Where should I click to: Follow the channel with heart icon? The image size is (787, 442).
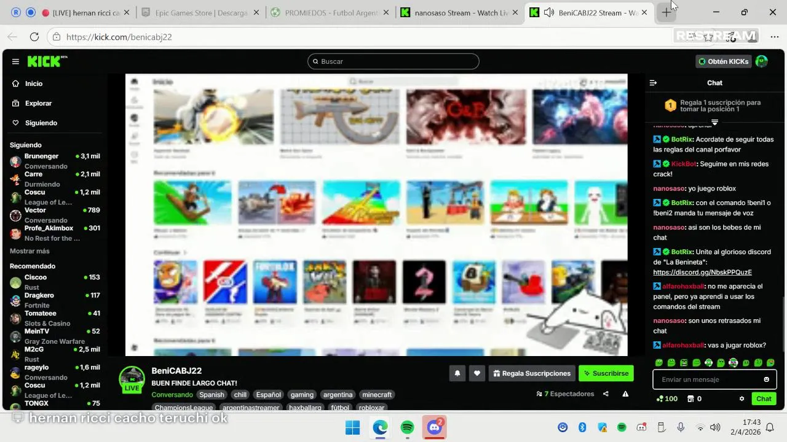[477, 373]
